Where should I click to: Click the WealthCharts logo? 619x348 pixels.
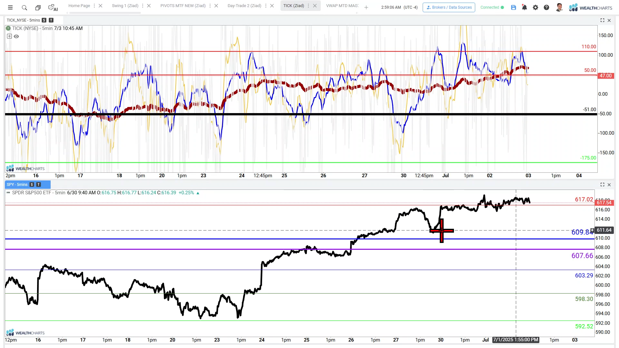click(x=591, y=7)
